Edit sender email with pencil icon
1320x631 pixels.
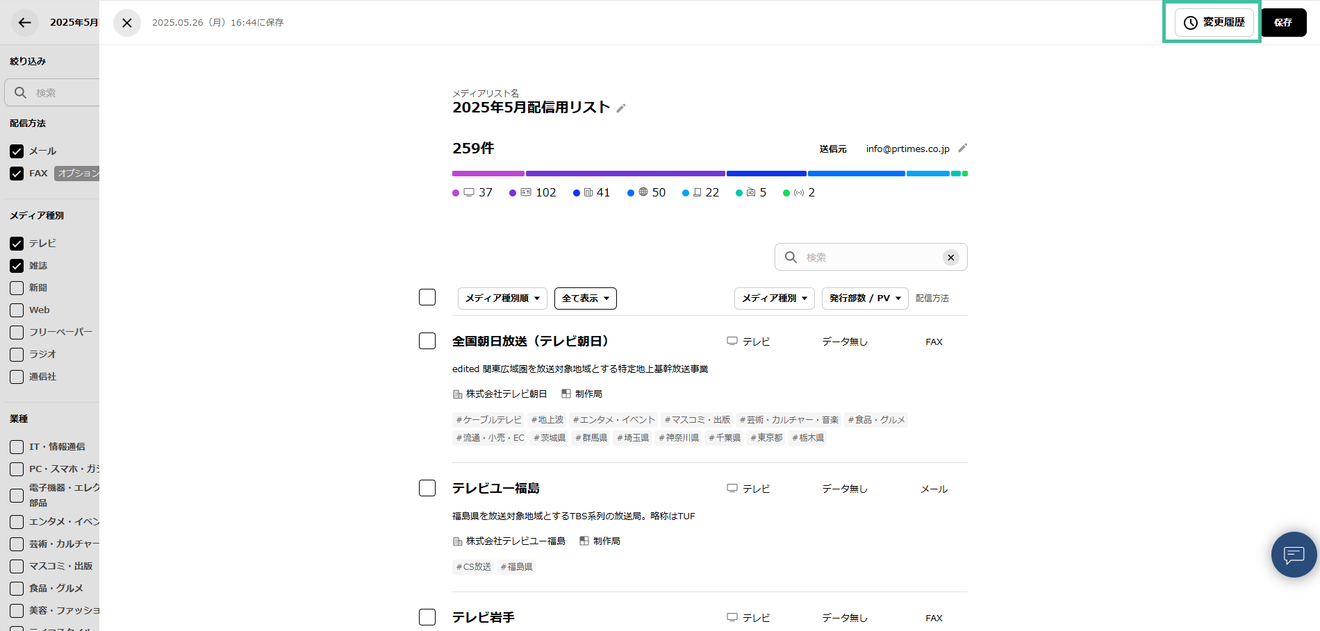point(962,148)
